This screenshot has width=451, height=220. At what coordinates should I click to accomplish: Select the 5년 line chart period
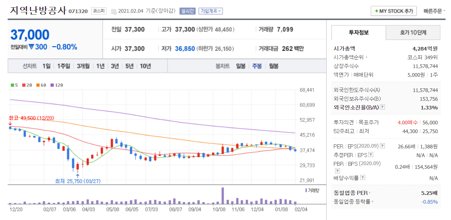(129, 66)
